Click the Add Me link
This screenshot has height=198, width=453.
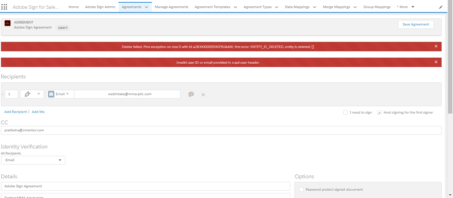point(38,112)
